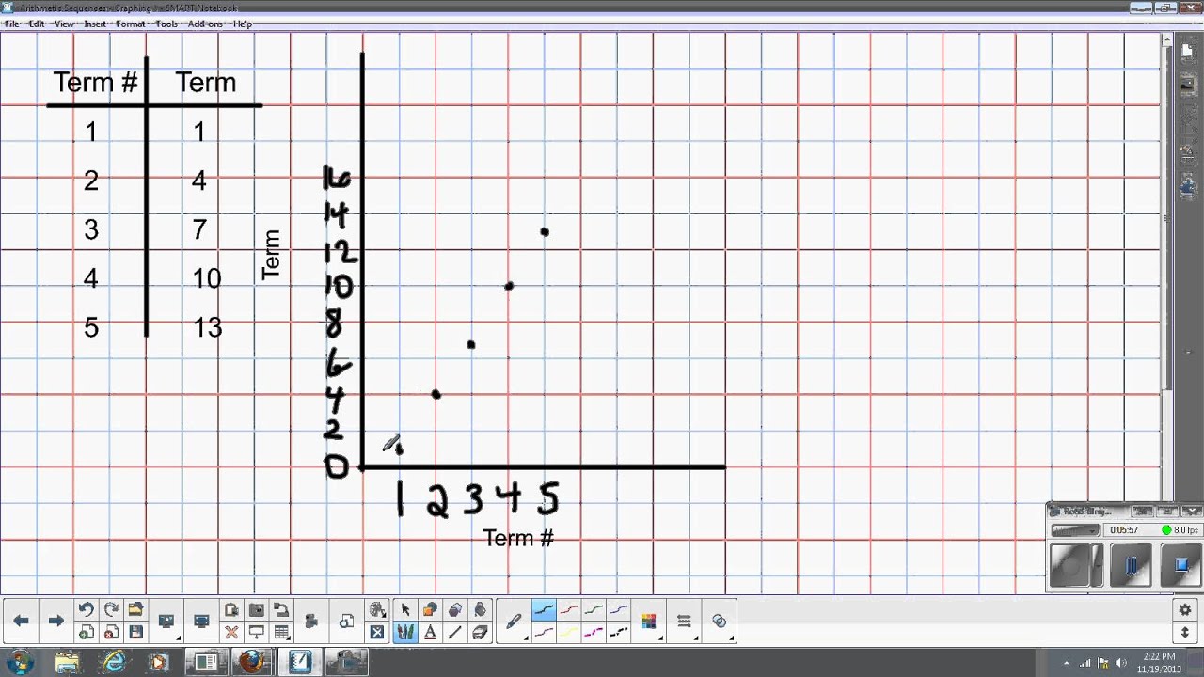Screen dimensions: 1204x677
Task: Select the Eraser tool
Action: click(x=480, y=632)
